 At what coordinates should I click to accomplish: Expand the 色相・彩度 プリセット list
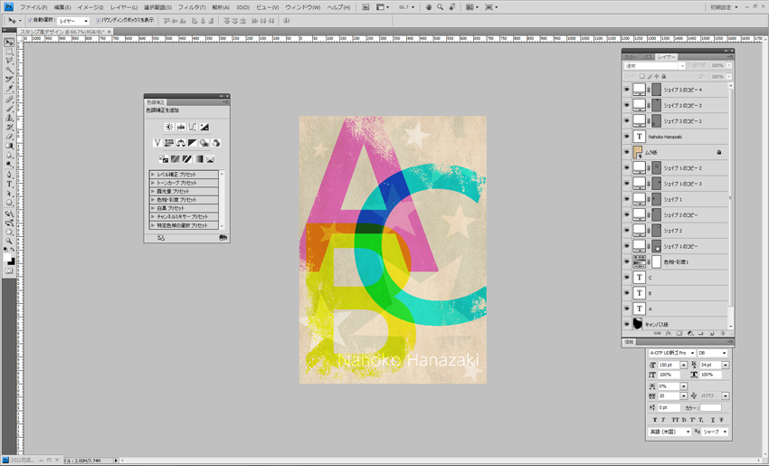point(153,200)
